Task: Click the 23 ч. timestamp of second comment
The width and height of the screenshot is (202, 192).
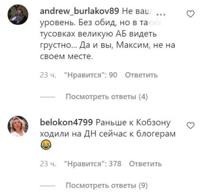Action: click(48, 164)
